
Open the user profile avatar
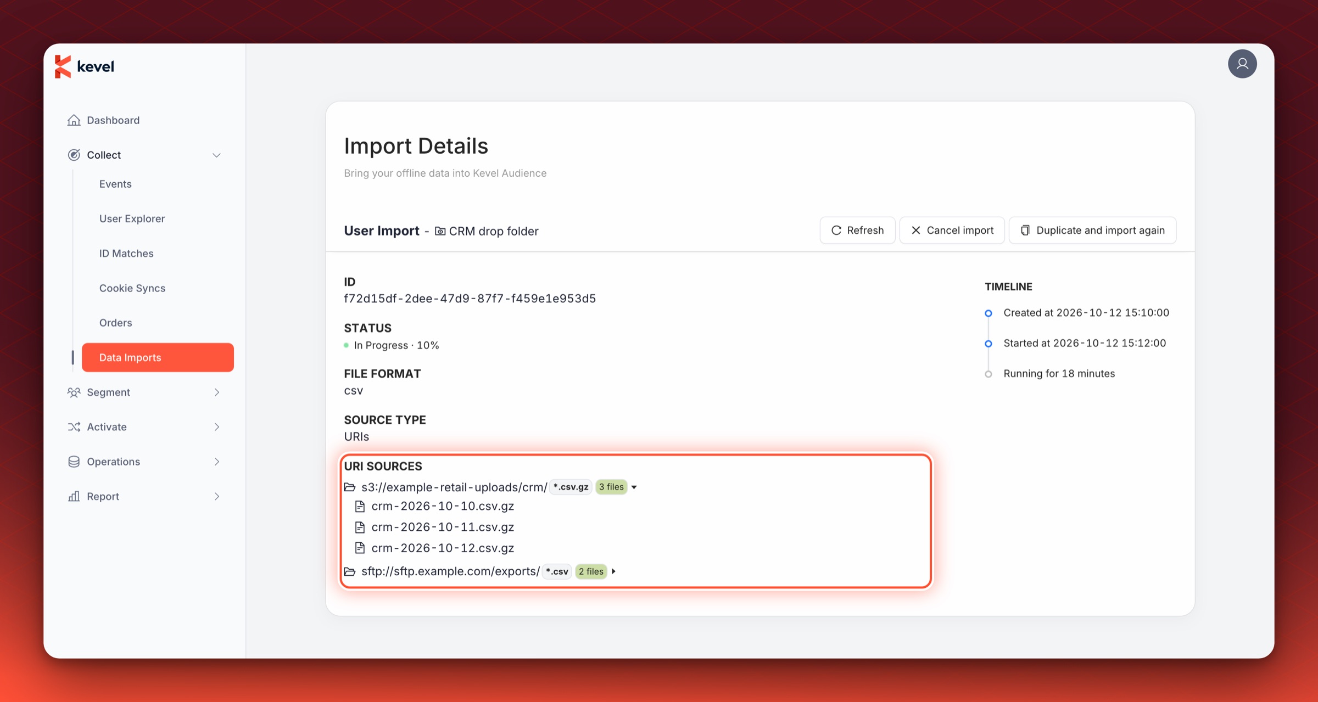pyautogui.click(x=1242, y=64)
